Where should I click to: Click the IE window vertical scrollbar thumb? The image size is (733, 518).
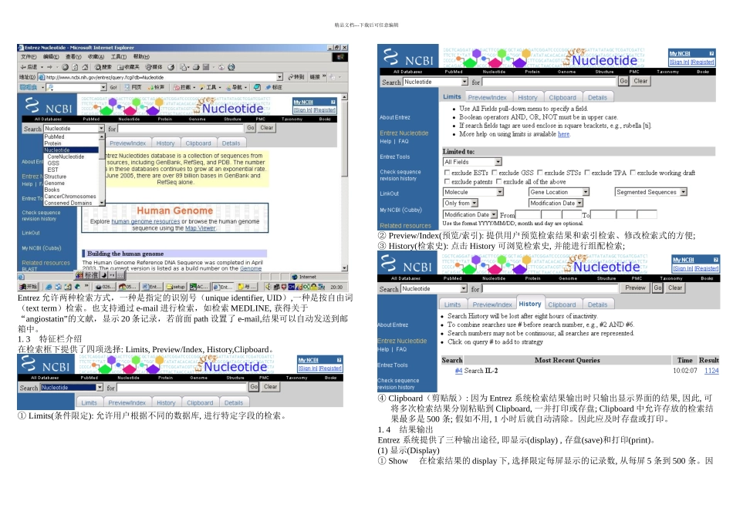click(x=345, y=138)
